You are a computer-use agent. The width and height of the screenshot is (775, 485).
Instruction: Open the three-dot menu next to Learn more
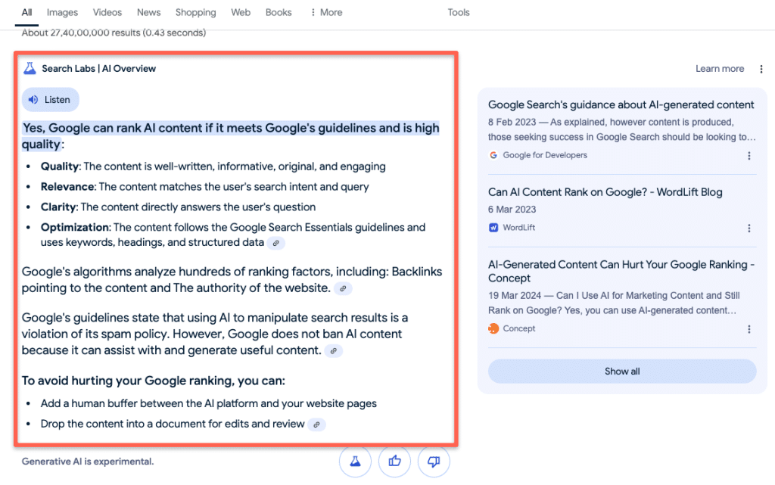(761, 68)
